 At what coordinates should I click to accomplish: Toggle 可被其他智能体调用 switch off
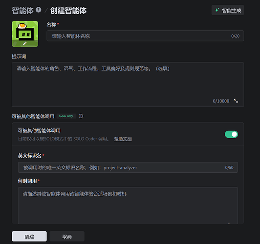[x=231, y=134]
